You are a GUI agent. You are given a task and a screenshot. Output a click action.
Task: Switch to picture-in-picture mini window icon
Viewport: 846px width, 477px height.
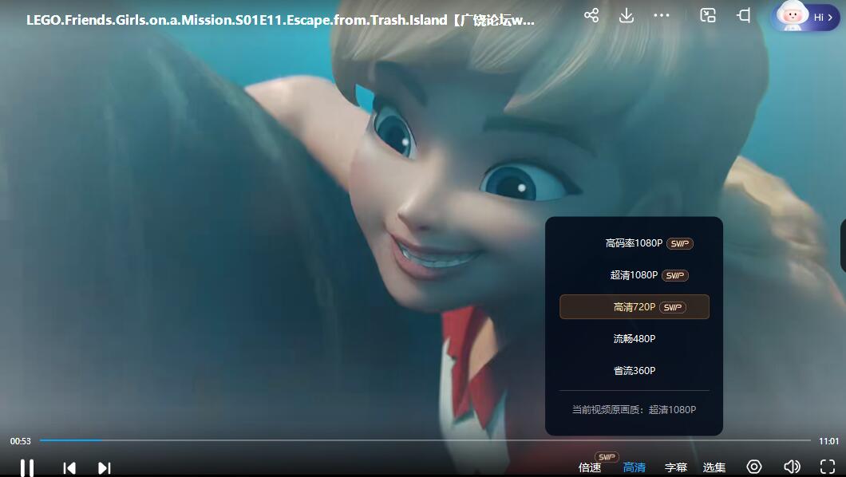pos(708,15)
